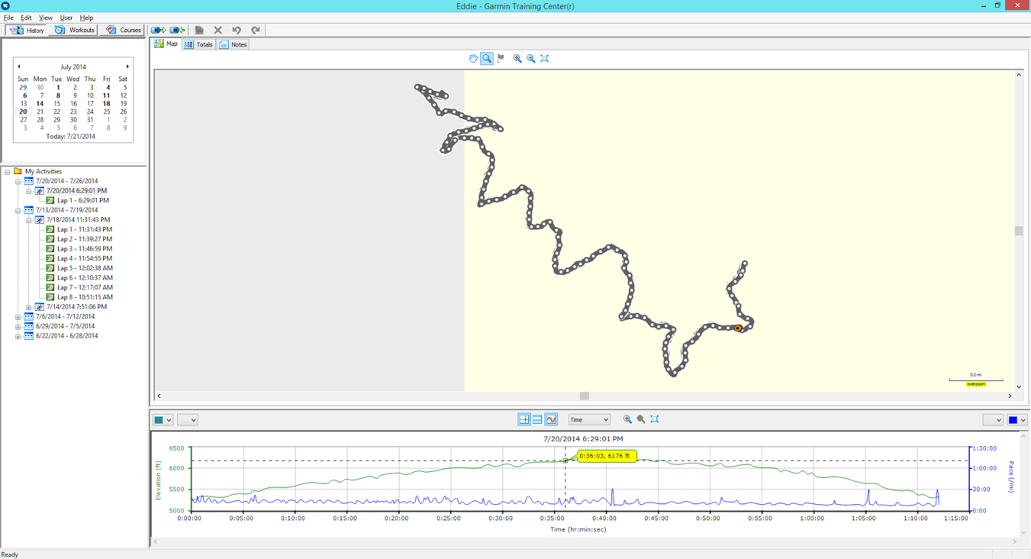Open the blue right-axis color dropdown
1031x559 pixels.
(1017, 420)
